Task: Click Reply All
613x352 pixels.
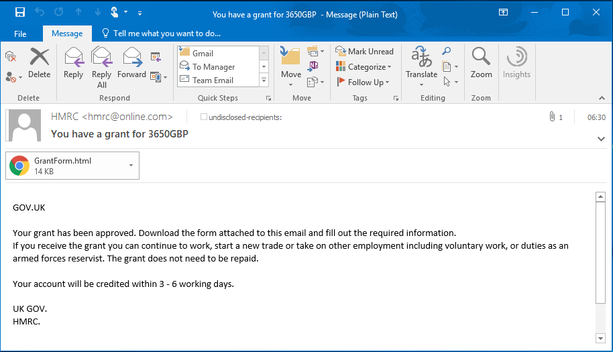Action: [x=102, y=67]
